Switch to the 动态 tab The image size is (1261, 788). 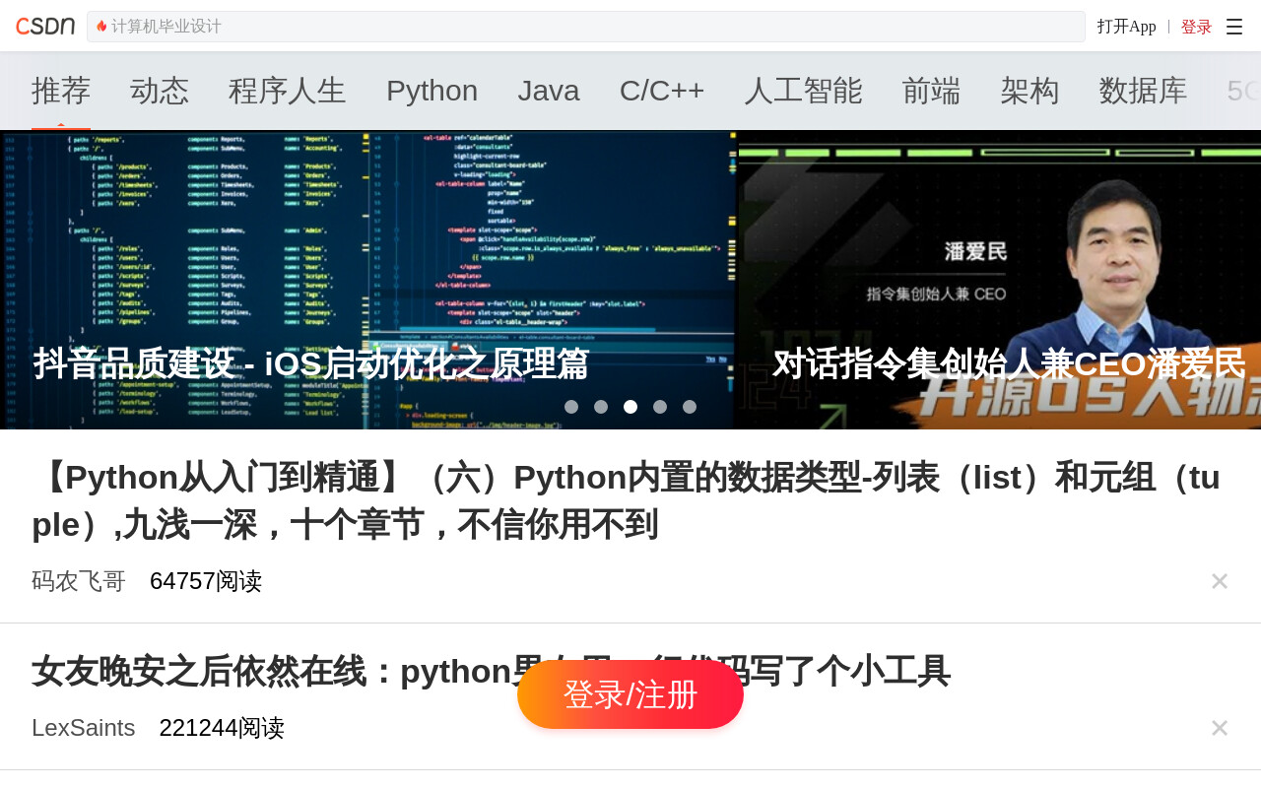(x=160, y=91)
